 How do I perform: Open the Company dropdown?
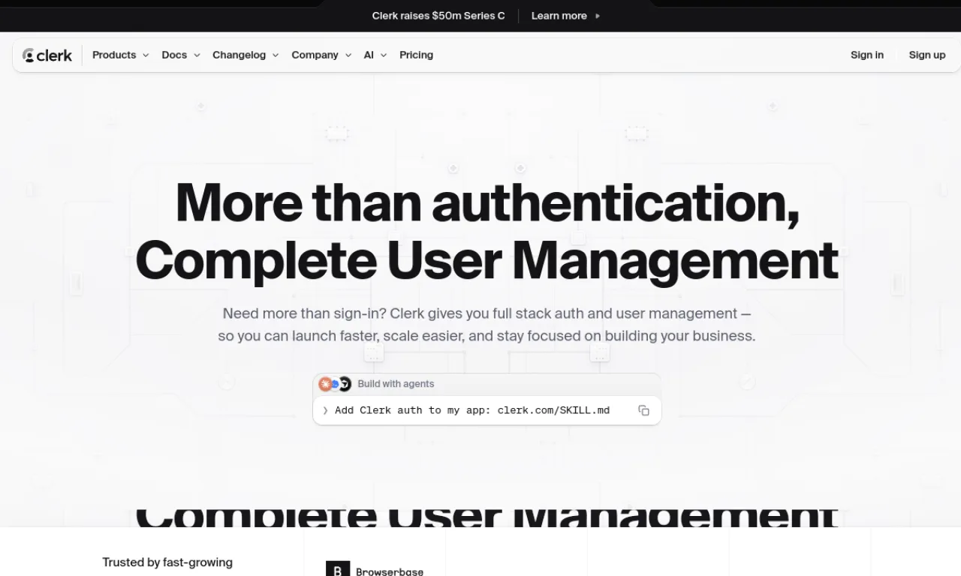pos(321,55)
